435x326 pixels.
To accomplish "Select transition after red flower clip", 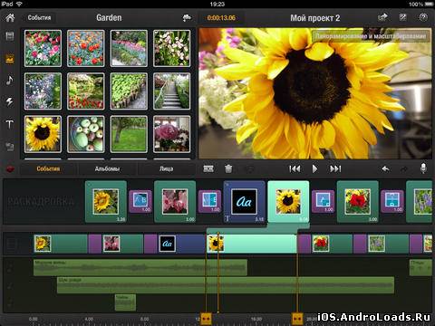I will point(392,201).
